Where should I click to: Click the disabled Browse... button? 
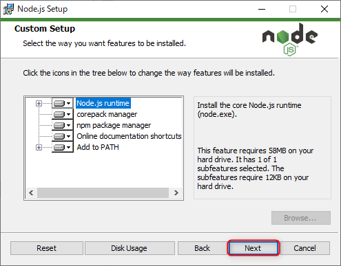[301, 218]
